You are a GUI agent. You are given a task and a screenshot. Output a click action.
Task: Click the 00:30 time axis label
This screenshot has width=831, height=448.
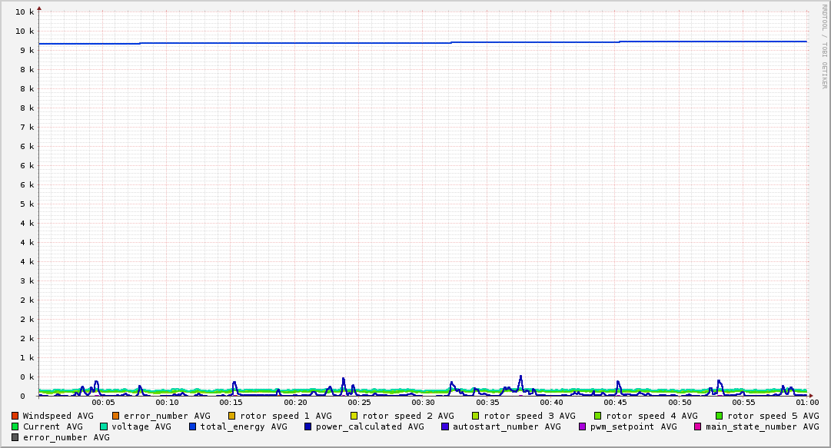click(x=423, y=402)
